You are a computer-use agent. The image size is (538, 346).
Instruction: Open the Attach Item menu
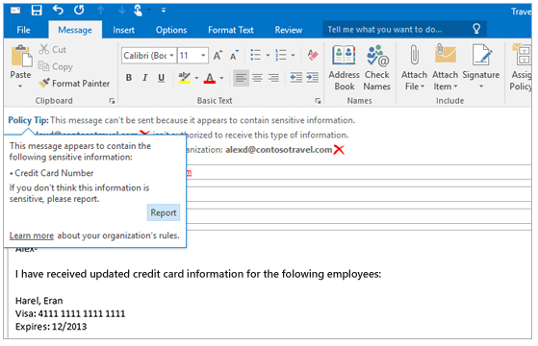445,67
